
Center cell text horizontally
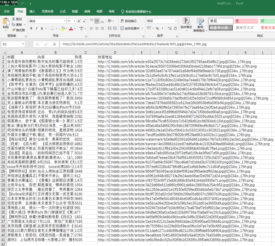pos(97,28)
